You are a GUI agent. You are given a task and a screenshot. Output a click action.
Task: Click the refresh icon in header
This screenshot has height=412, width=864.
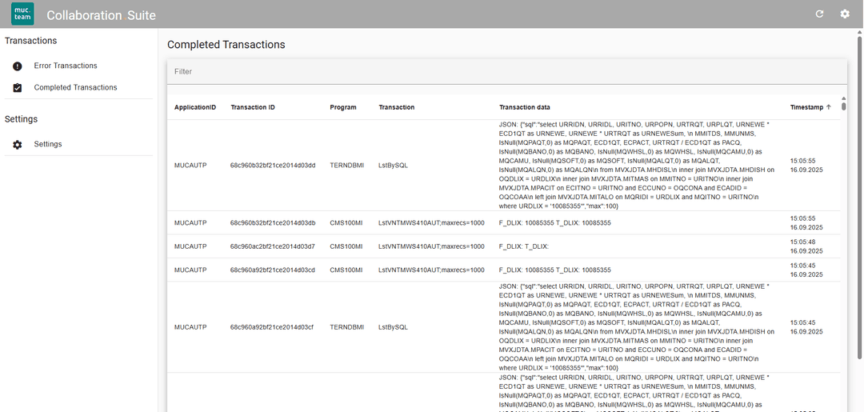[x=819, y=14]
